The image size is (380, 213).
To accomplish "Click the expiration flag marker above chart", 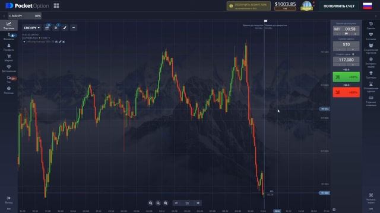I will (x=265, y=21).
